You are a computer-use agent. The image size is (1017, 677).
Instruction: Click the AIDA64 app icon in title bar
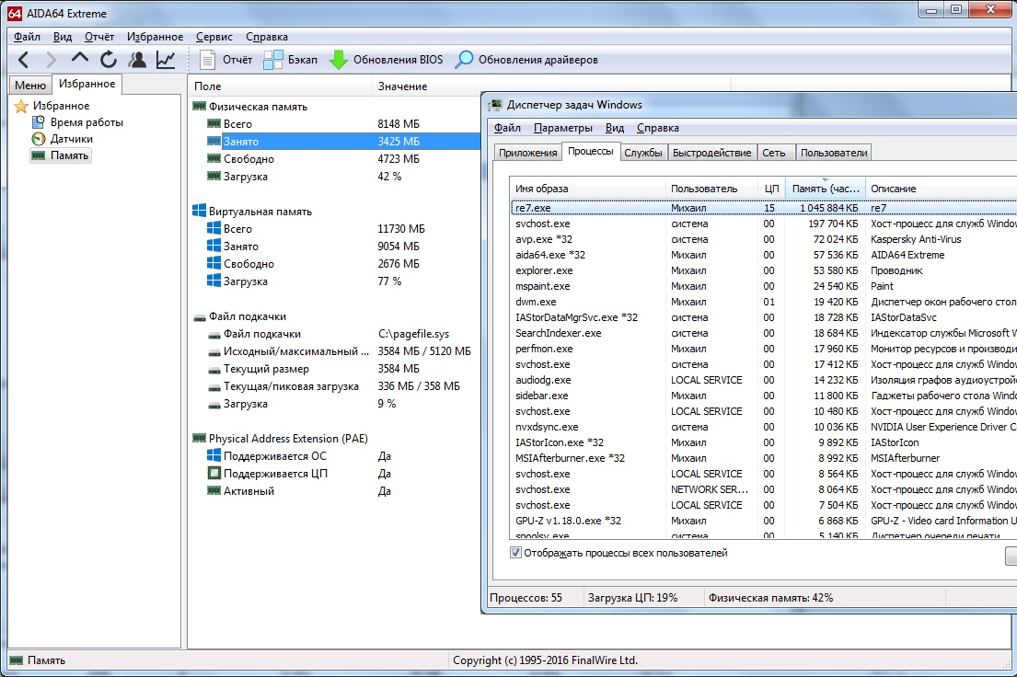pyautogui.click(x=15, y=13)
